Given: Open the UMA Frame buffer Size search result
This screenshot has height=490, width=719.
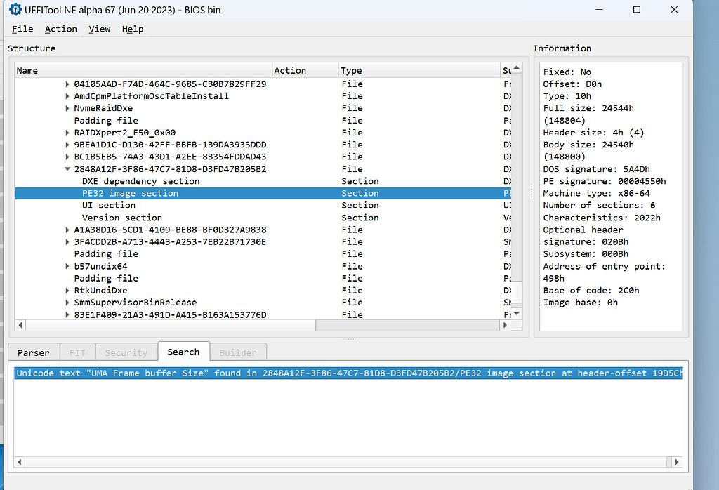Looking at the screenshot, I should point(281,373).
